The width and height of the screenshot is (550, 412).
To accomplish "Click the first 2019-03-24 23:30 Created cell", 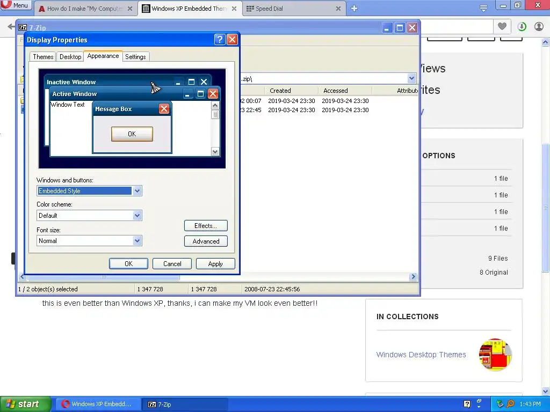I will pyautogui.click(x=292, y=101).
